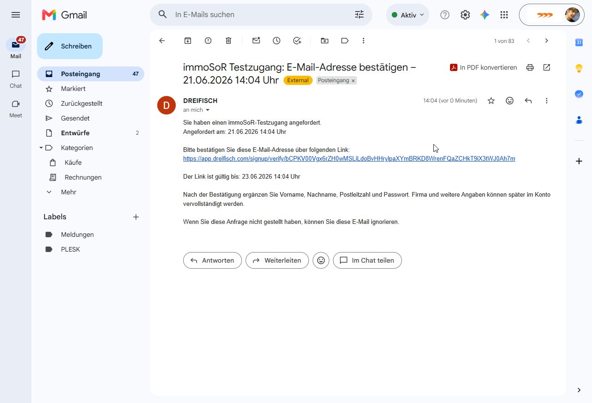Show search options filter icon
The width and height of the screenshot is (592, 403).
[359, 15]
